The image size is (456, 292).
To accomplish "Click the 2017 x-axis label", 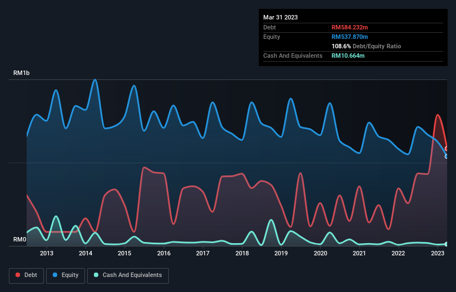I will point(203,253).
